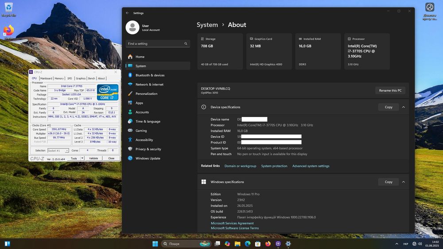Click the Validate button in CPU-Z
Viewport: 443px width, 249px height.
[93, 158]
